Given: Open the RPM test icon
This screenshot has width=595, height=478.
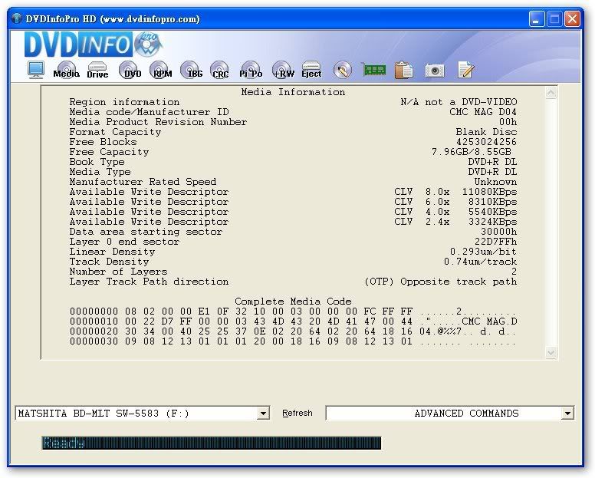Looking at the screenshot, I should click(161, 70).
